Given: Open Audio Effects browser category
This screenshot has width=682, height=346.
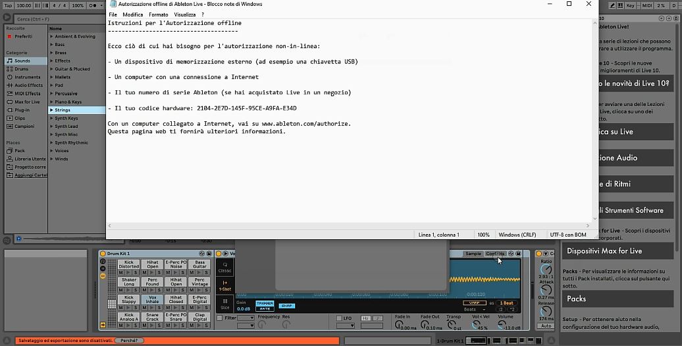Looking at the screenshot, I should click(x=26, y=85).
